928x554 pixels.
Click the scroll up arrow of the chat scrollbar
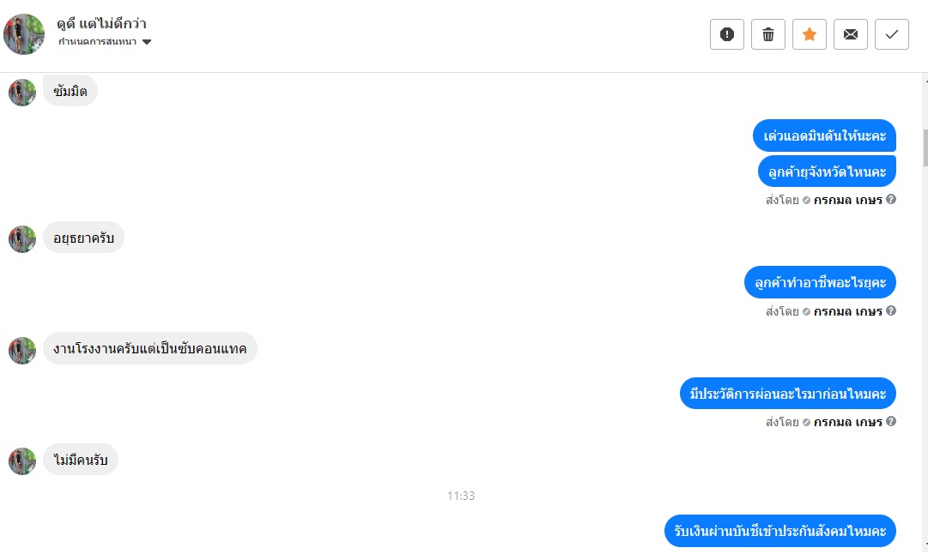[x=925, y=79]
